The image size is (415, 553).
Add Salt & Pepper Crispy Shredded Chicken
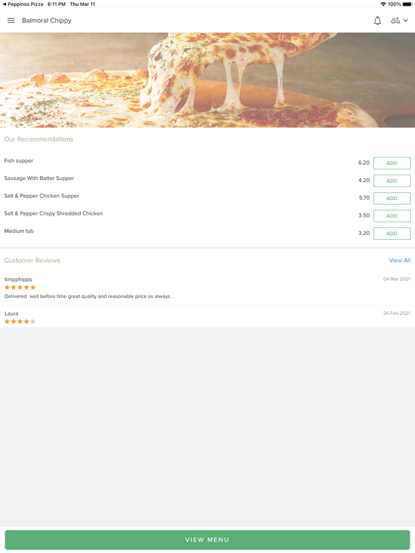(392, 216)
